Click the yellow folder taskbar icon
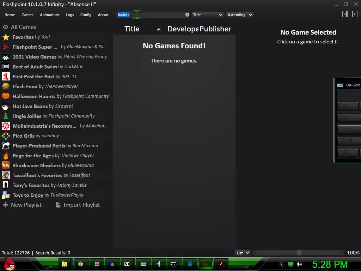 (65, 264)
